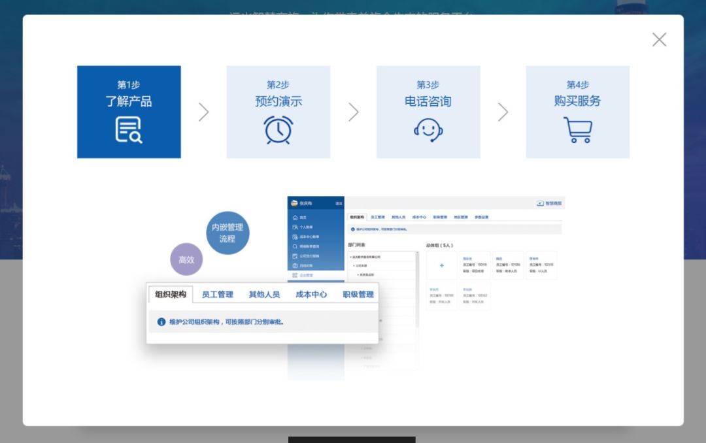Click the shopping cart icon under 购买服务
The height and width of the screenshot is (443, 706).
577,129
